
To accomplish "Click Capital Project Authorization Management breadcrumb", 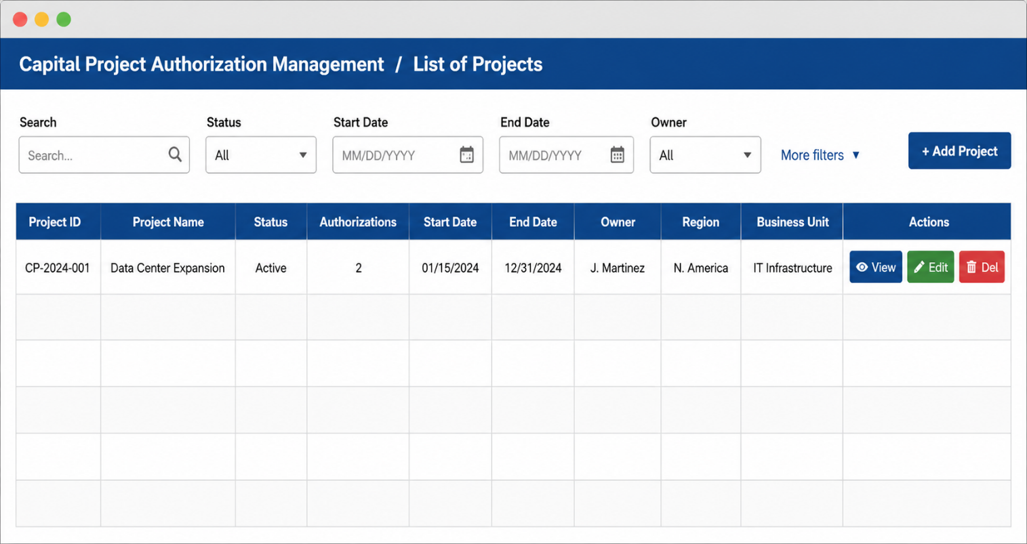I will [201, 64].
